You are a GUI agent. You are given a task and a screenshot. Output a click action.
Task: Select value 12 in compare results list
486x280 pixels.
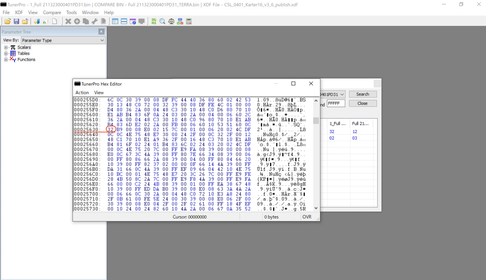pos(355,131)
